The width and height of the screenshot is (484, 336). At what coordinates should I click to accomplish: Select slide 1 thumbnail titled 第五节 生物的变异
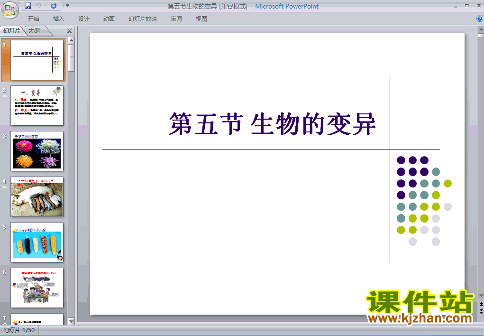coord(37,60)
